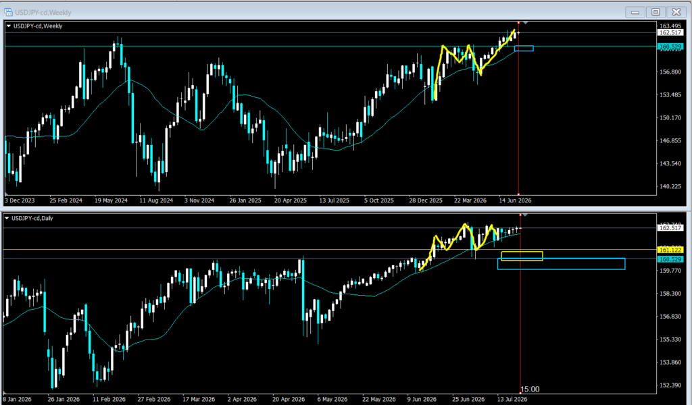This screenshot has height=405, width=692.
Task: Click the 20 Apr 2025 date label
Action: tap(291, 200)
